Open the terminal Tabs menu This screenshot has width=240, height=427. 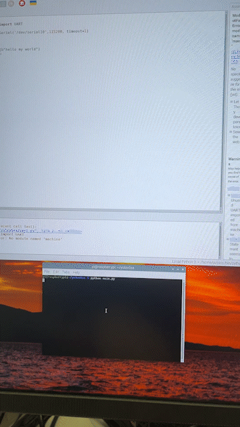[x=65, y=272]
